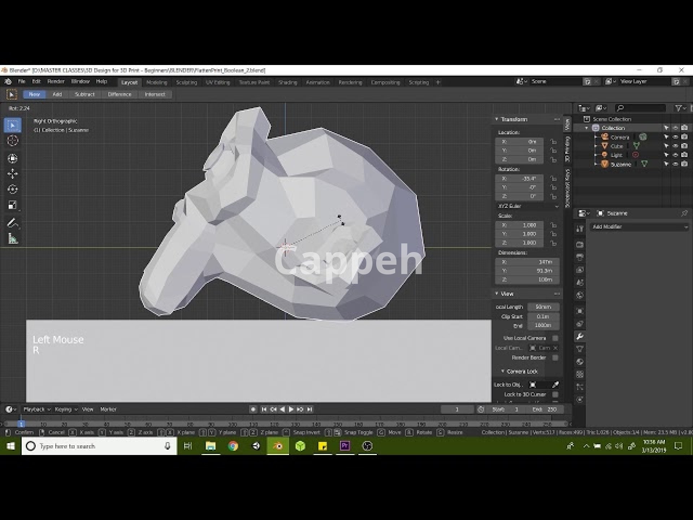
Task: Enable the Render Border checkbox
Action: click(555, 357)
